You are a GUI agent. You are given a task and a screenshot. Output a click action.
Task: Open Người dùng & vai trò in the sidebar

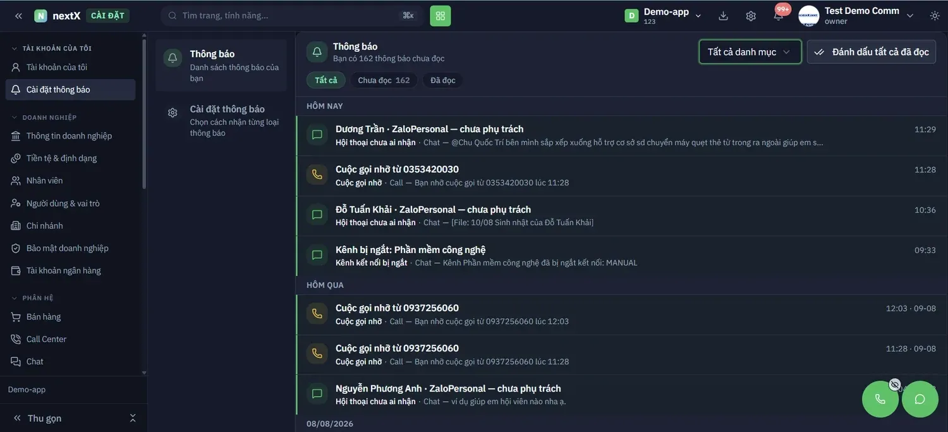[x=70, y=203]
